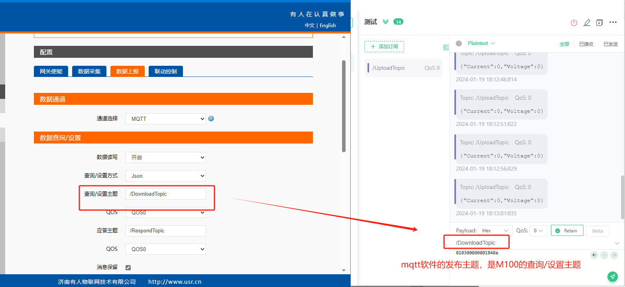The image size is (625, 287).
Task: Click the 应答主题 /RespondTopic input field
Action: tap(166, 231)
